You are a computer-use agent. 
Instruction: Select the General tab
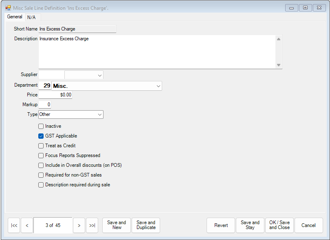[x=14, y=17]
